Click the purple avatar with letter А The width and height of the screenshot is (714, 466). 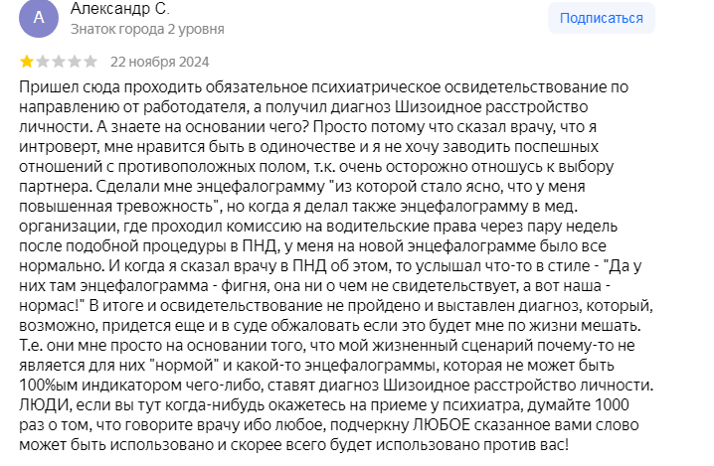tap(39, 18)
